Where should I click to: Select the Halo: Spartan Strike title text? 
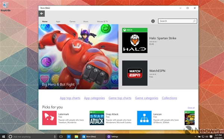coord(163,38)
